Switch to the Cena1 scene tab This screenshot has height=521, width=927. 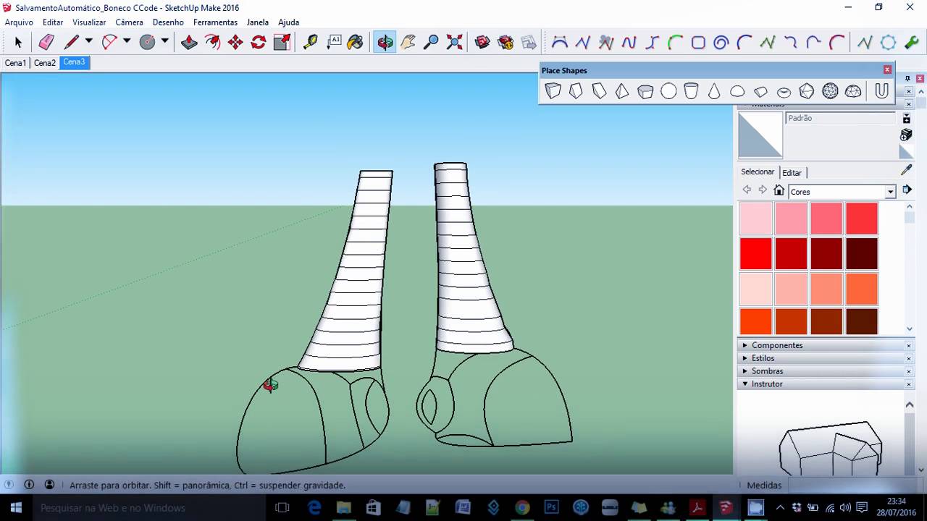15,63
